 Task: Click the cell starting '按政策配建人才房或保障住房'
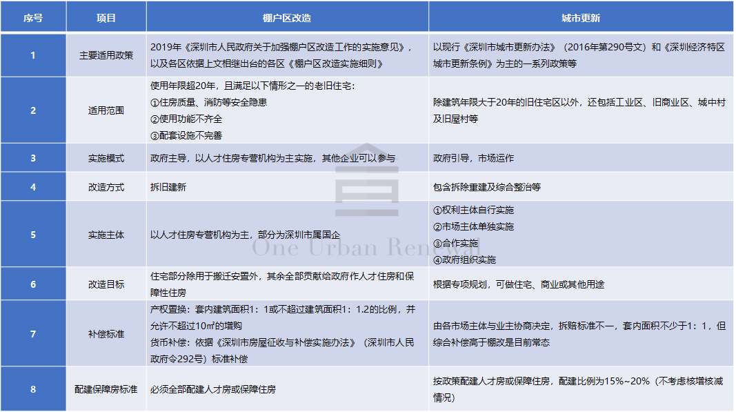click(x=581, y=389)
